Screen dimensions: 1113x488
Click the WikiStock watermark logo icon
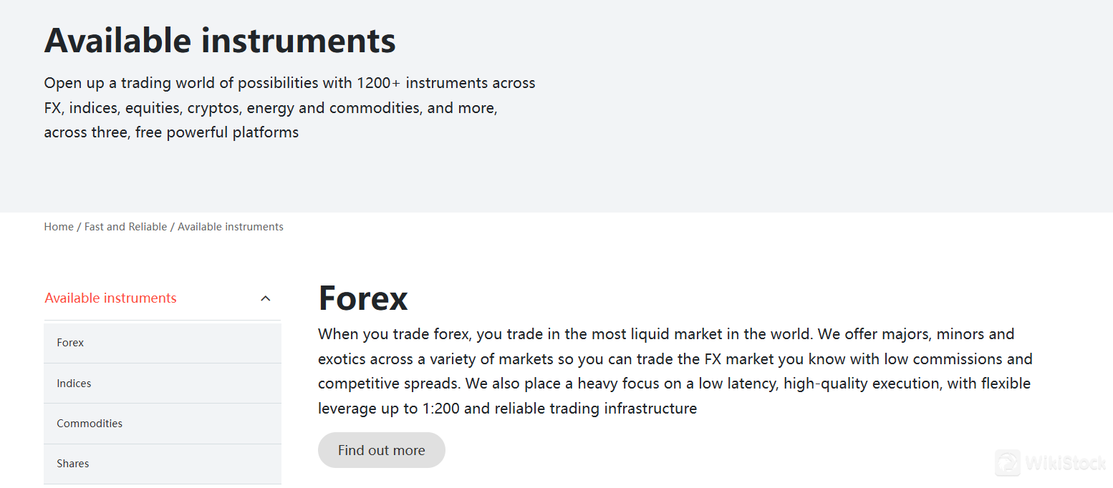click(x=1008, y=463)
